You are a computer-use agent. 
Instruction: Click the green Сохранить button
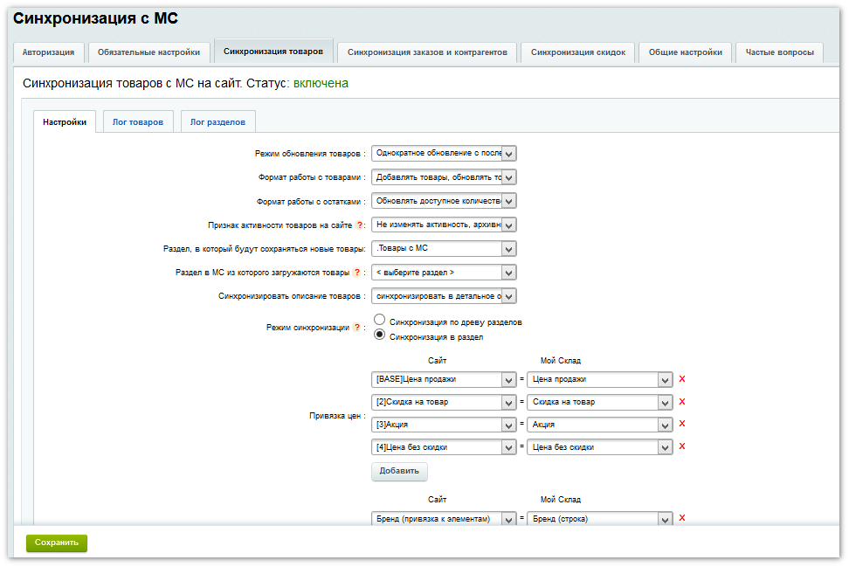pyautogui.click(x=57, y=543)
